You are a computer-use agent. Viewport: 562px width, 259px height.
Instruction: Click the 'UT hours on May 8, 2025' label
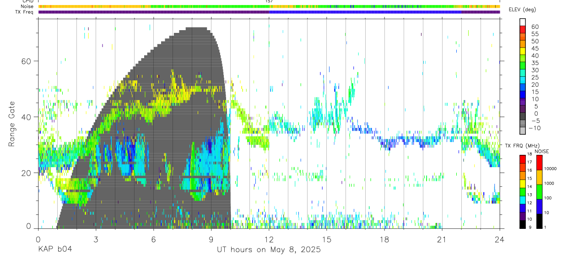(x=269, y=250)
